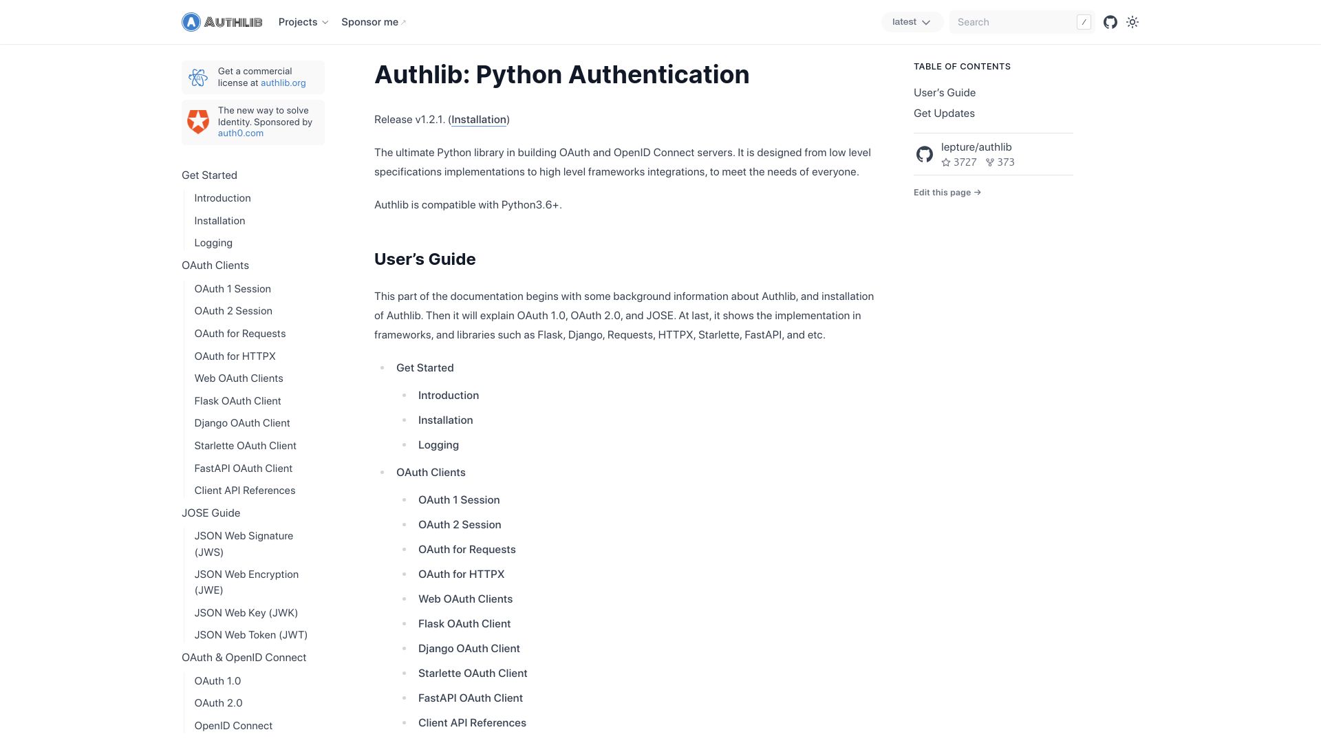Select JSON Web Key (JWK) in the sidebar
Image resolution: width=1321 pixels, height=743 pixels.
[246, 613]
